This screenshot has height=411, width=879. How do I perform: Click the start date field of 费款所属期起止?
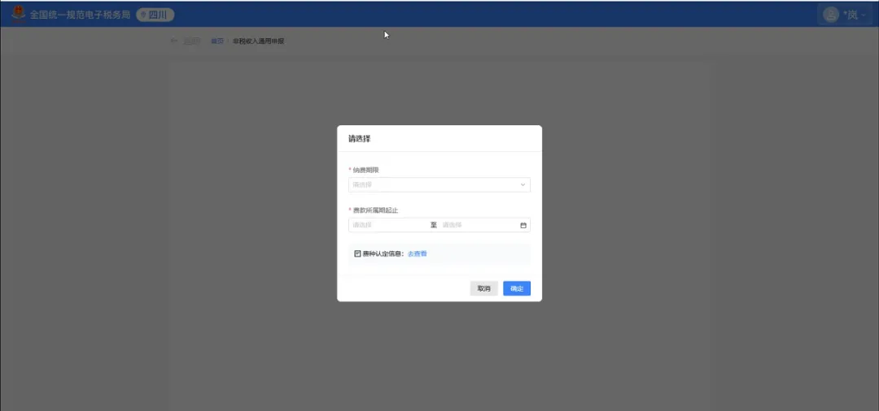[387, 225]
